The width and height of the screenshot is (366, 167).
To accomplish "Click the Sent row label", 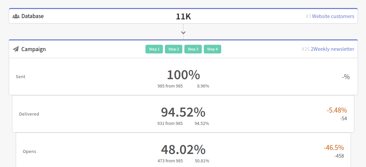I will coord(20,76).
